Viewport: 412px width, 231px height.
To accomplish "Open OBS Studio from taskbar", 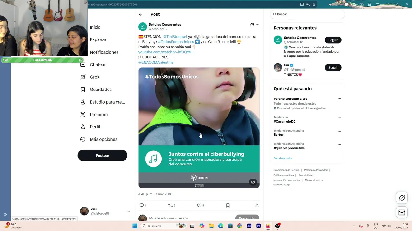I will [277, 226].
